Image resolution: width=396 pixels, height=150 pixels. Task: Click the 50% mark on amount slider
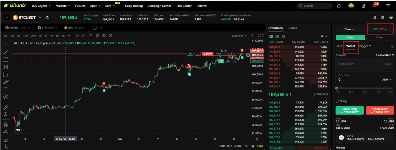click(x=365, y=88)
